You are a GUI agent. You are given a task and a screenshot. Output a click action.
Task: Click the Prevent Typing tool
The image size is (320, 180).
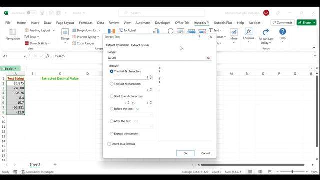click(x=85, y=37)
